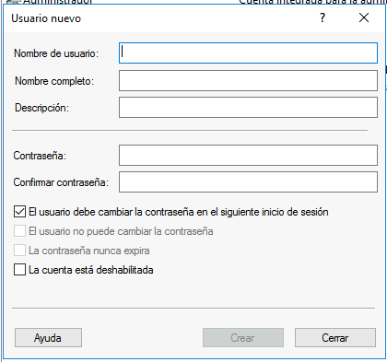Toggle 'La contraseña nunca expira' checkbox
Viewport: 387px width, 362px height.
[x=19, y=251]
